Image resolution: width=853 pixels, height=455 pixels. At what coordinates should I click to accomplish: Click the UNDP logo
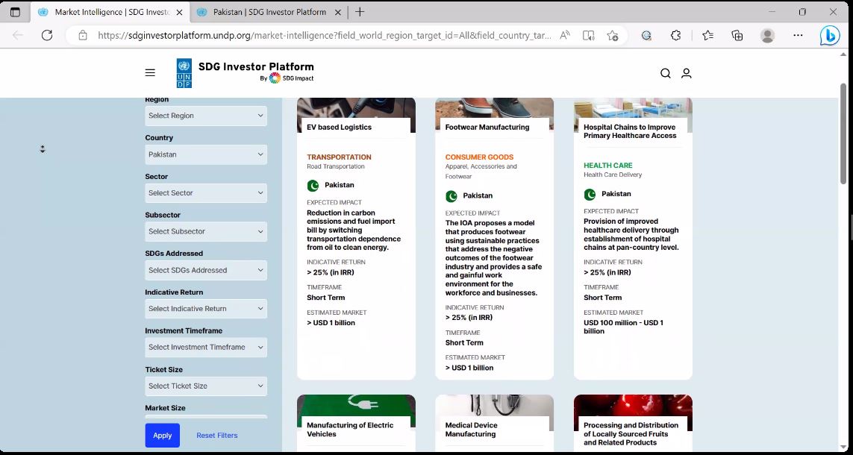(184, 73)
